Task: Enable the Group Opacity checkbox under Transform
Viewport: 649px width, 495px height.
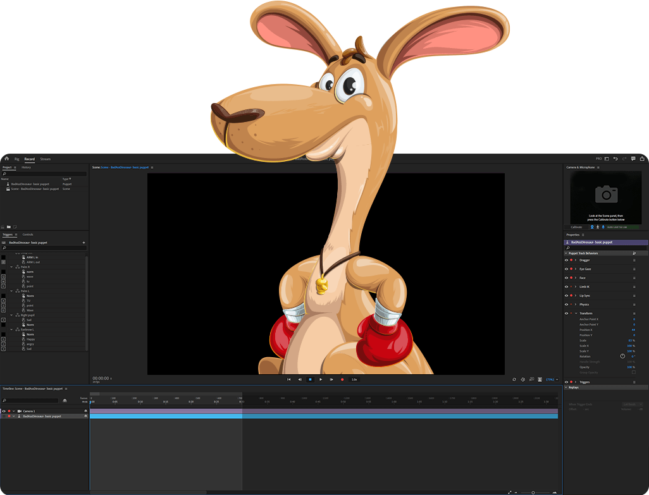Action: click(x=634, y=372)
